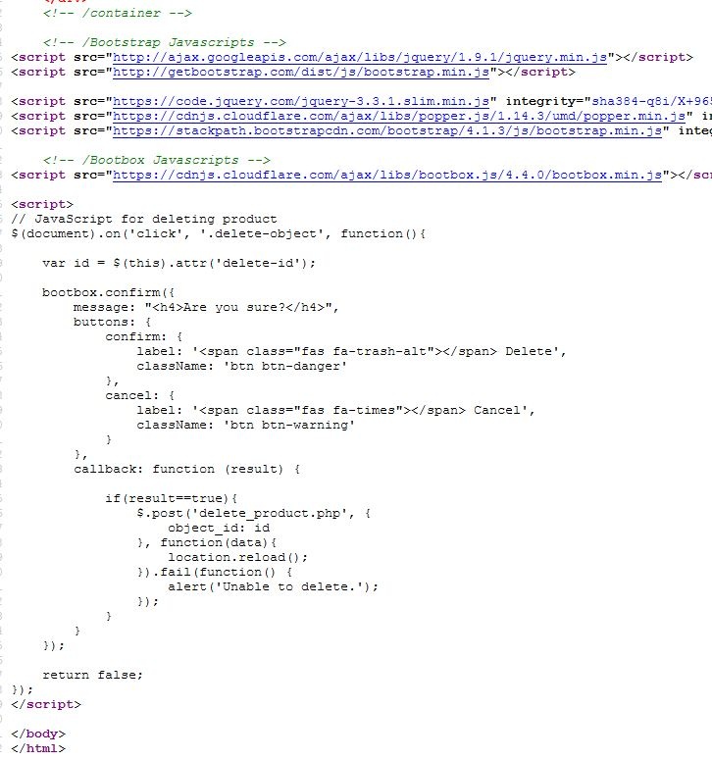This screenshot has height=760, width=712.
Task: Click the 'Are you sure?' message line
Action: pyautogui.click(x=206, y=307)
